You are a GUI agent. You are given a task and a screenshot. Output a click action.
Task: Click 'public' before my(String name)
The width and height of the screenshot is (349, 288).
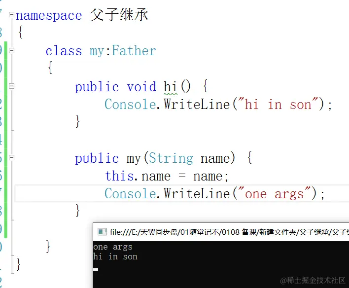97,159
